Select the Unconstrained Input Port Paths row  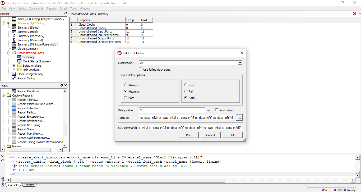tap(111, 35)
